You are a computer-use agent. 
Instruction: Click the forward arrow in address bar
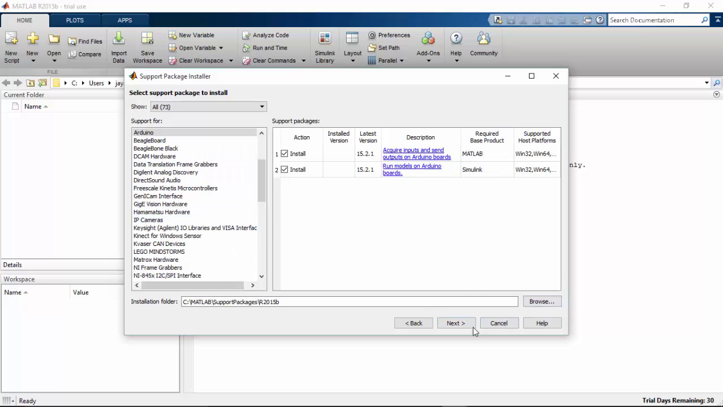click(x=18, y=83)
